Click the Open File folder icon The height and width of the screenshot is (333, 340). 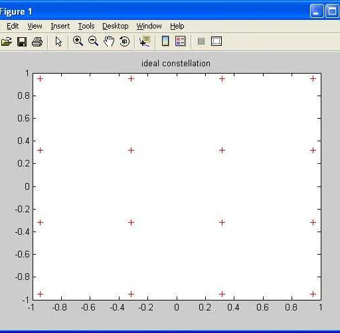click(x=6, y=41)
